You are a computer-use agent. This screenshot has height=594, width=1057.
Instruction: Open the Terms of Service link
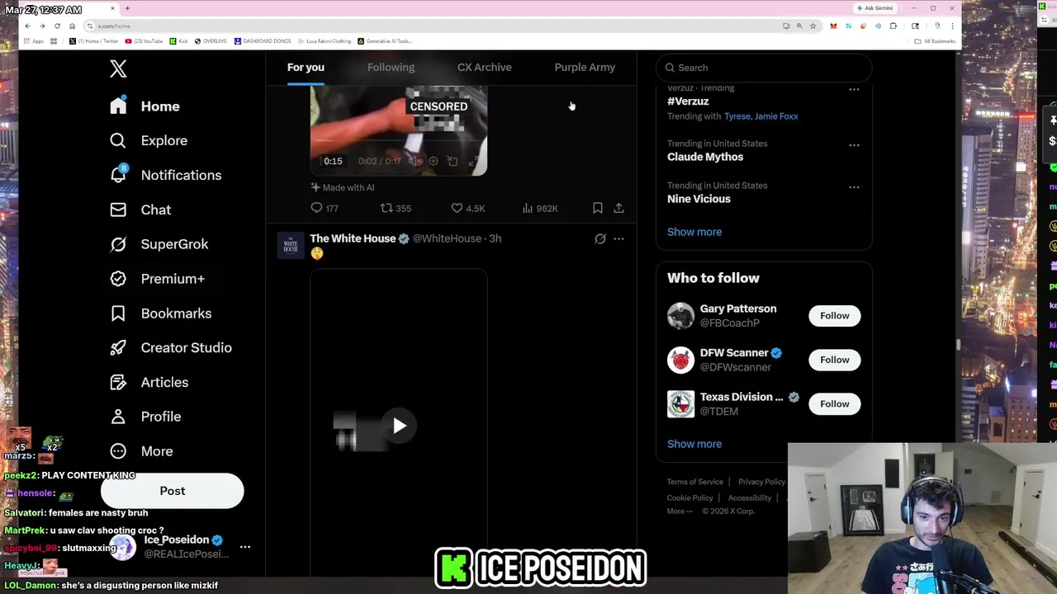click(695, 482)
